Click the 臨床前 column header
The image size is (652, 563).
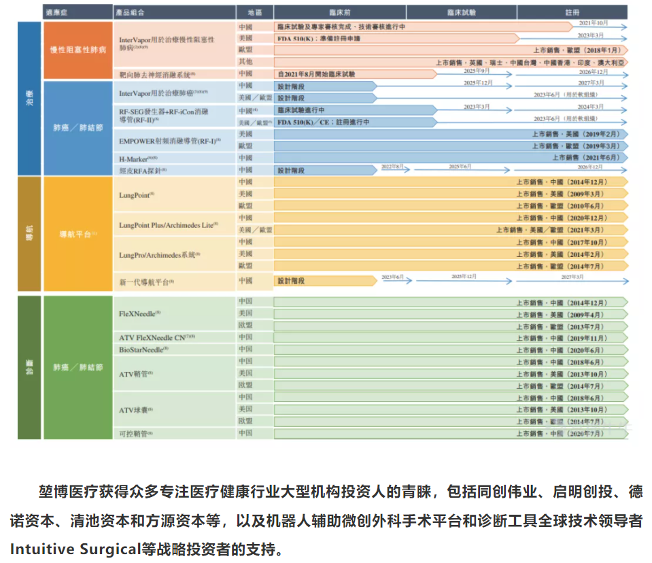click(340, 12)
